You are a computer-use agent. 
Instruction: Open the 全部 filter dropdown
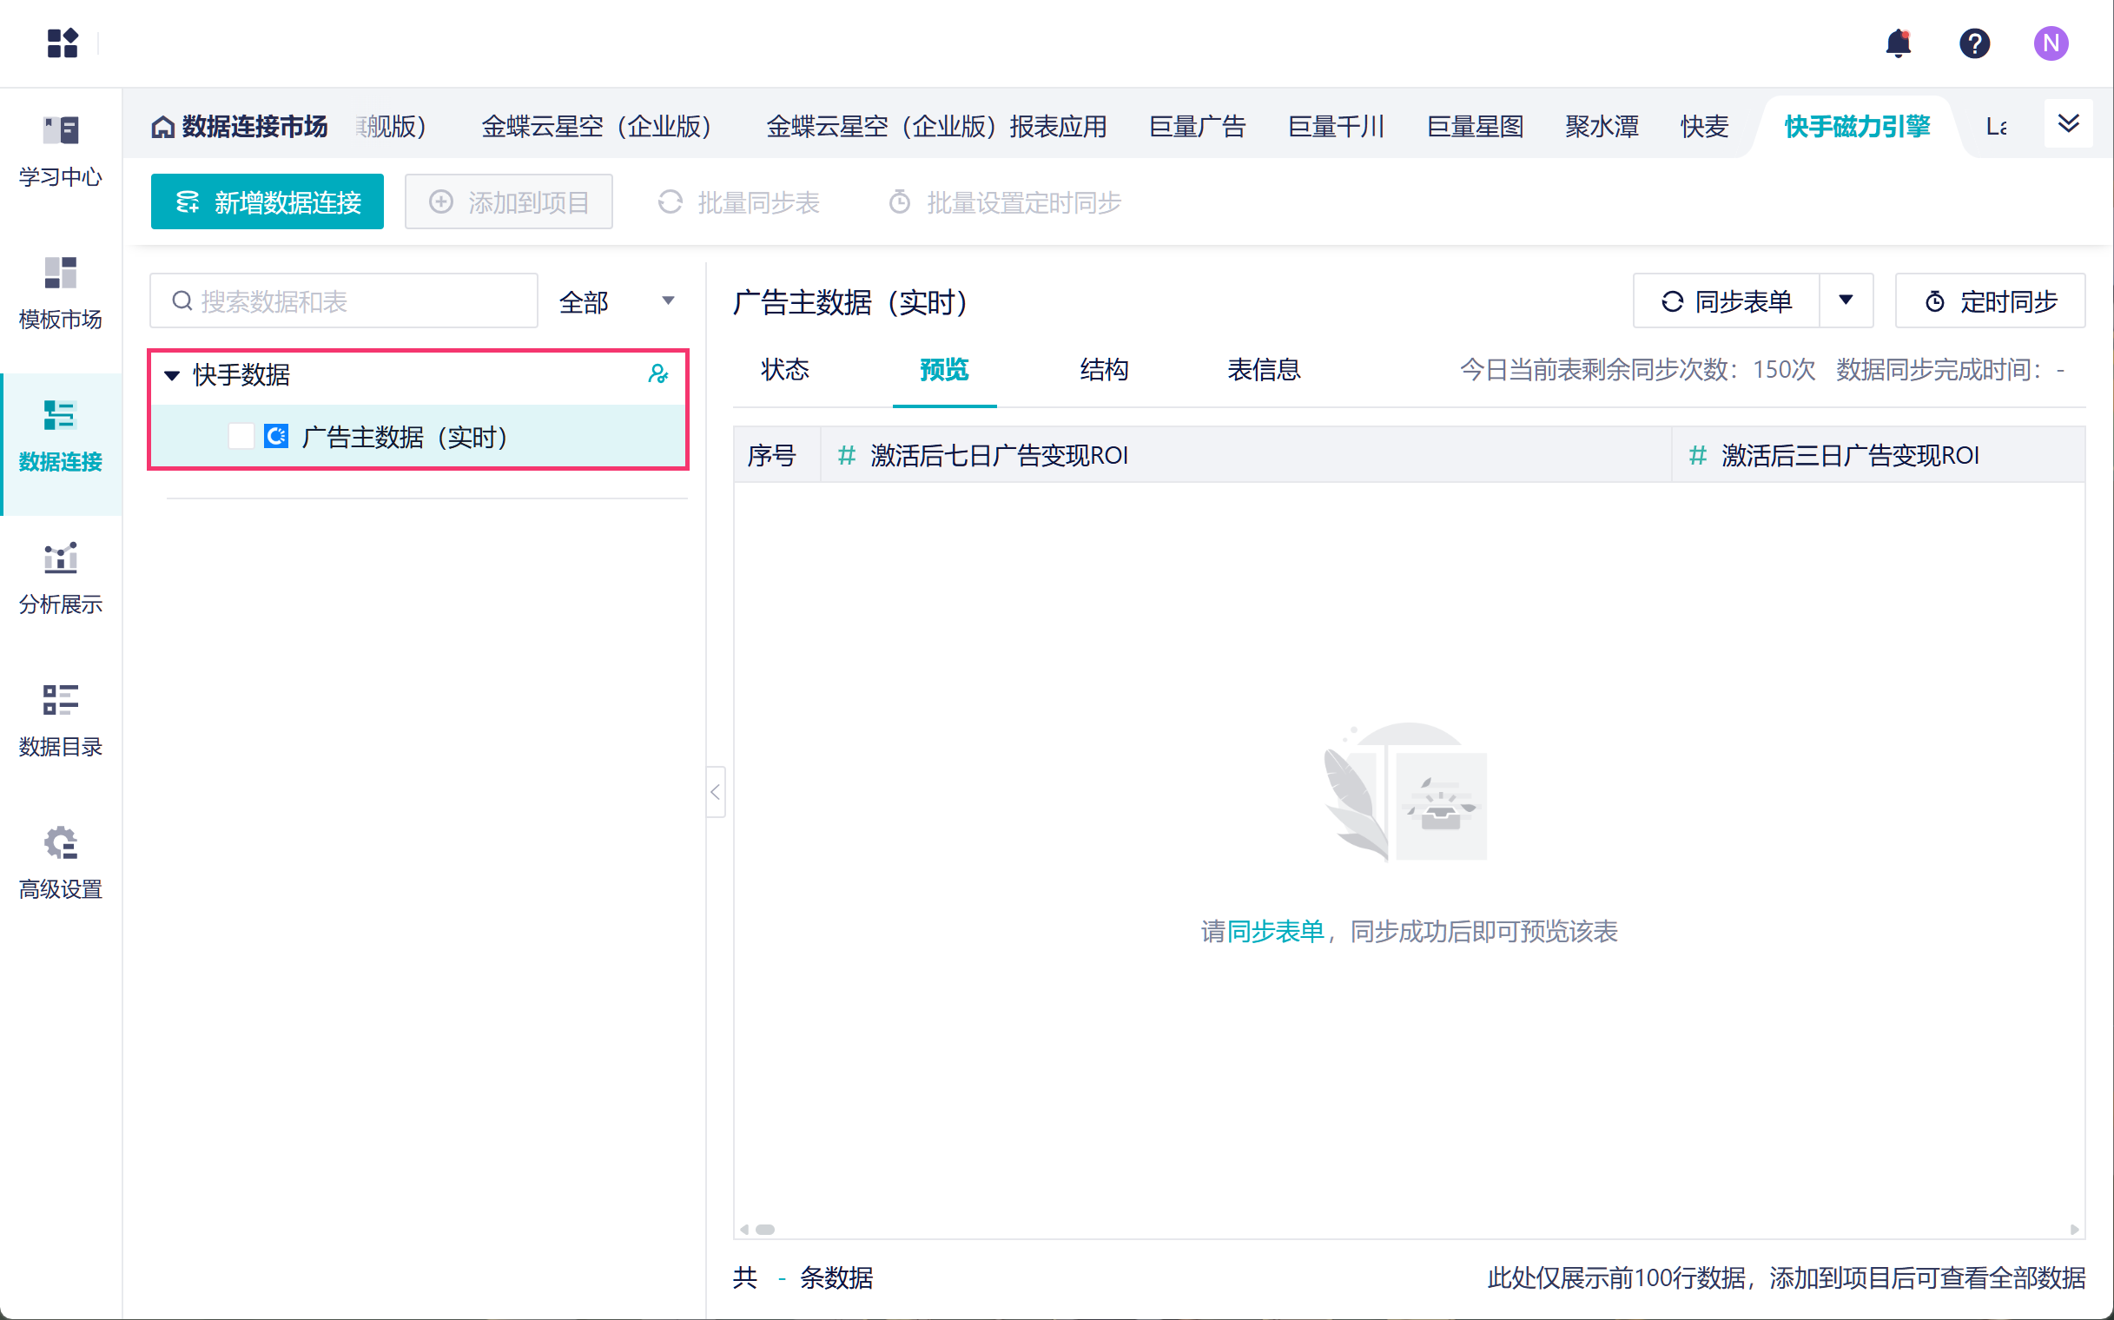click(618, 302)
